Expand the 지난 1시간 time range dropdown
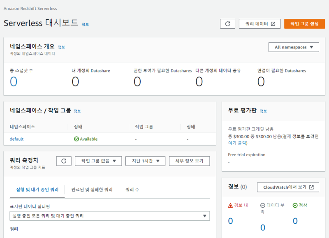This screenshot has height=238, width=329. coord(145,161)
